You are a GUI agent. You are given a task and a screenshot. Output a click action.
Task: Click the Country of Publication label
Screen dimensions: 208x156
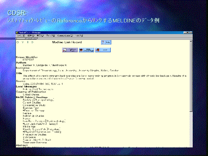click(x=31, y=92)
